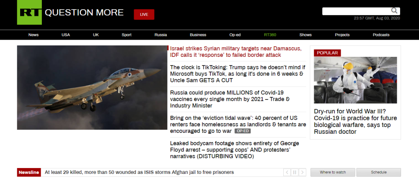This screenshot has height=181, width=419.
Task: Open the Business menu section
Action: [x=198, y=35]
